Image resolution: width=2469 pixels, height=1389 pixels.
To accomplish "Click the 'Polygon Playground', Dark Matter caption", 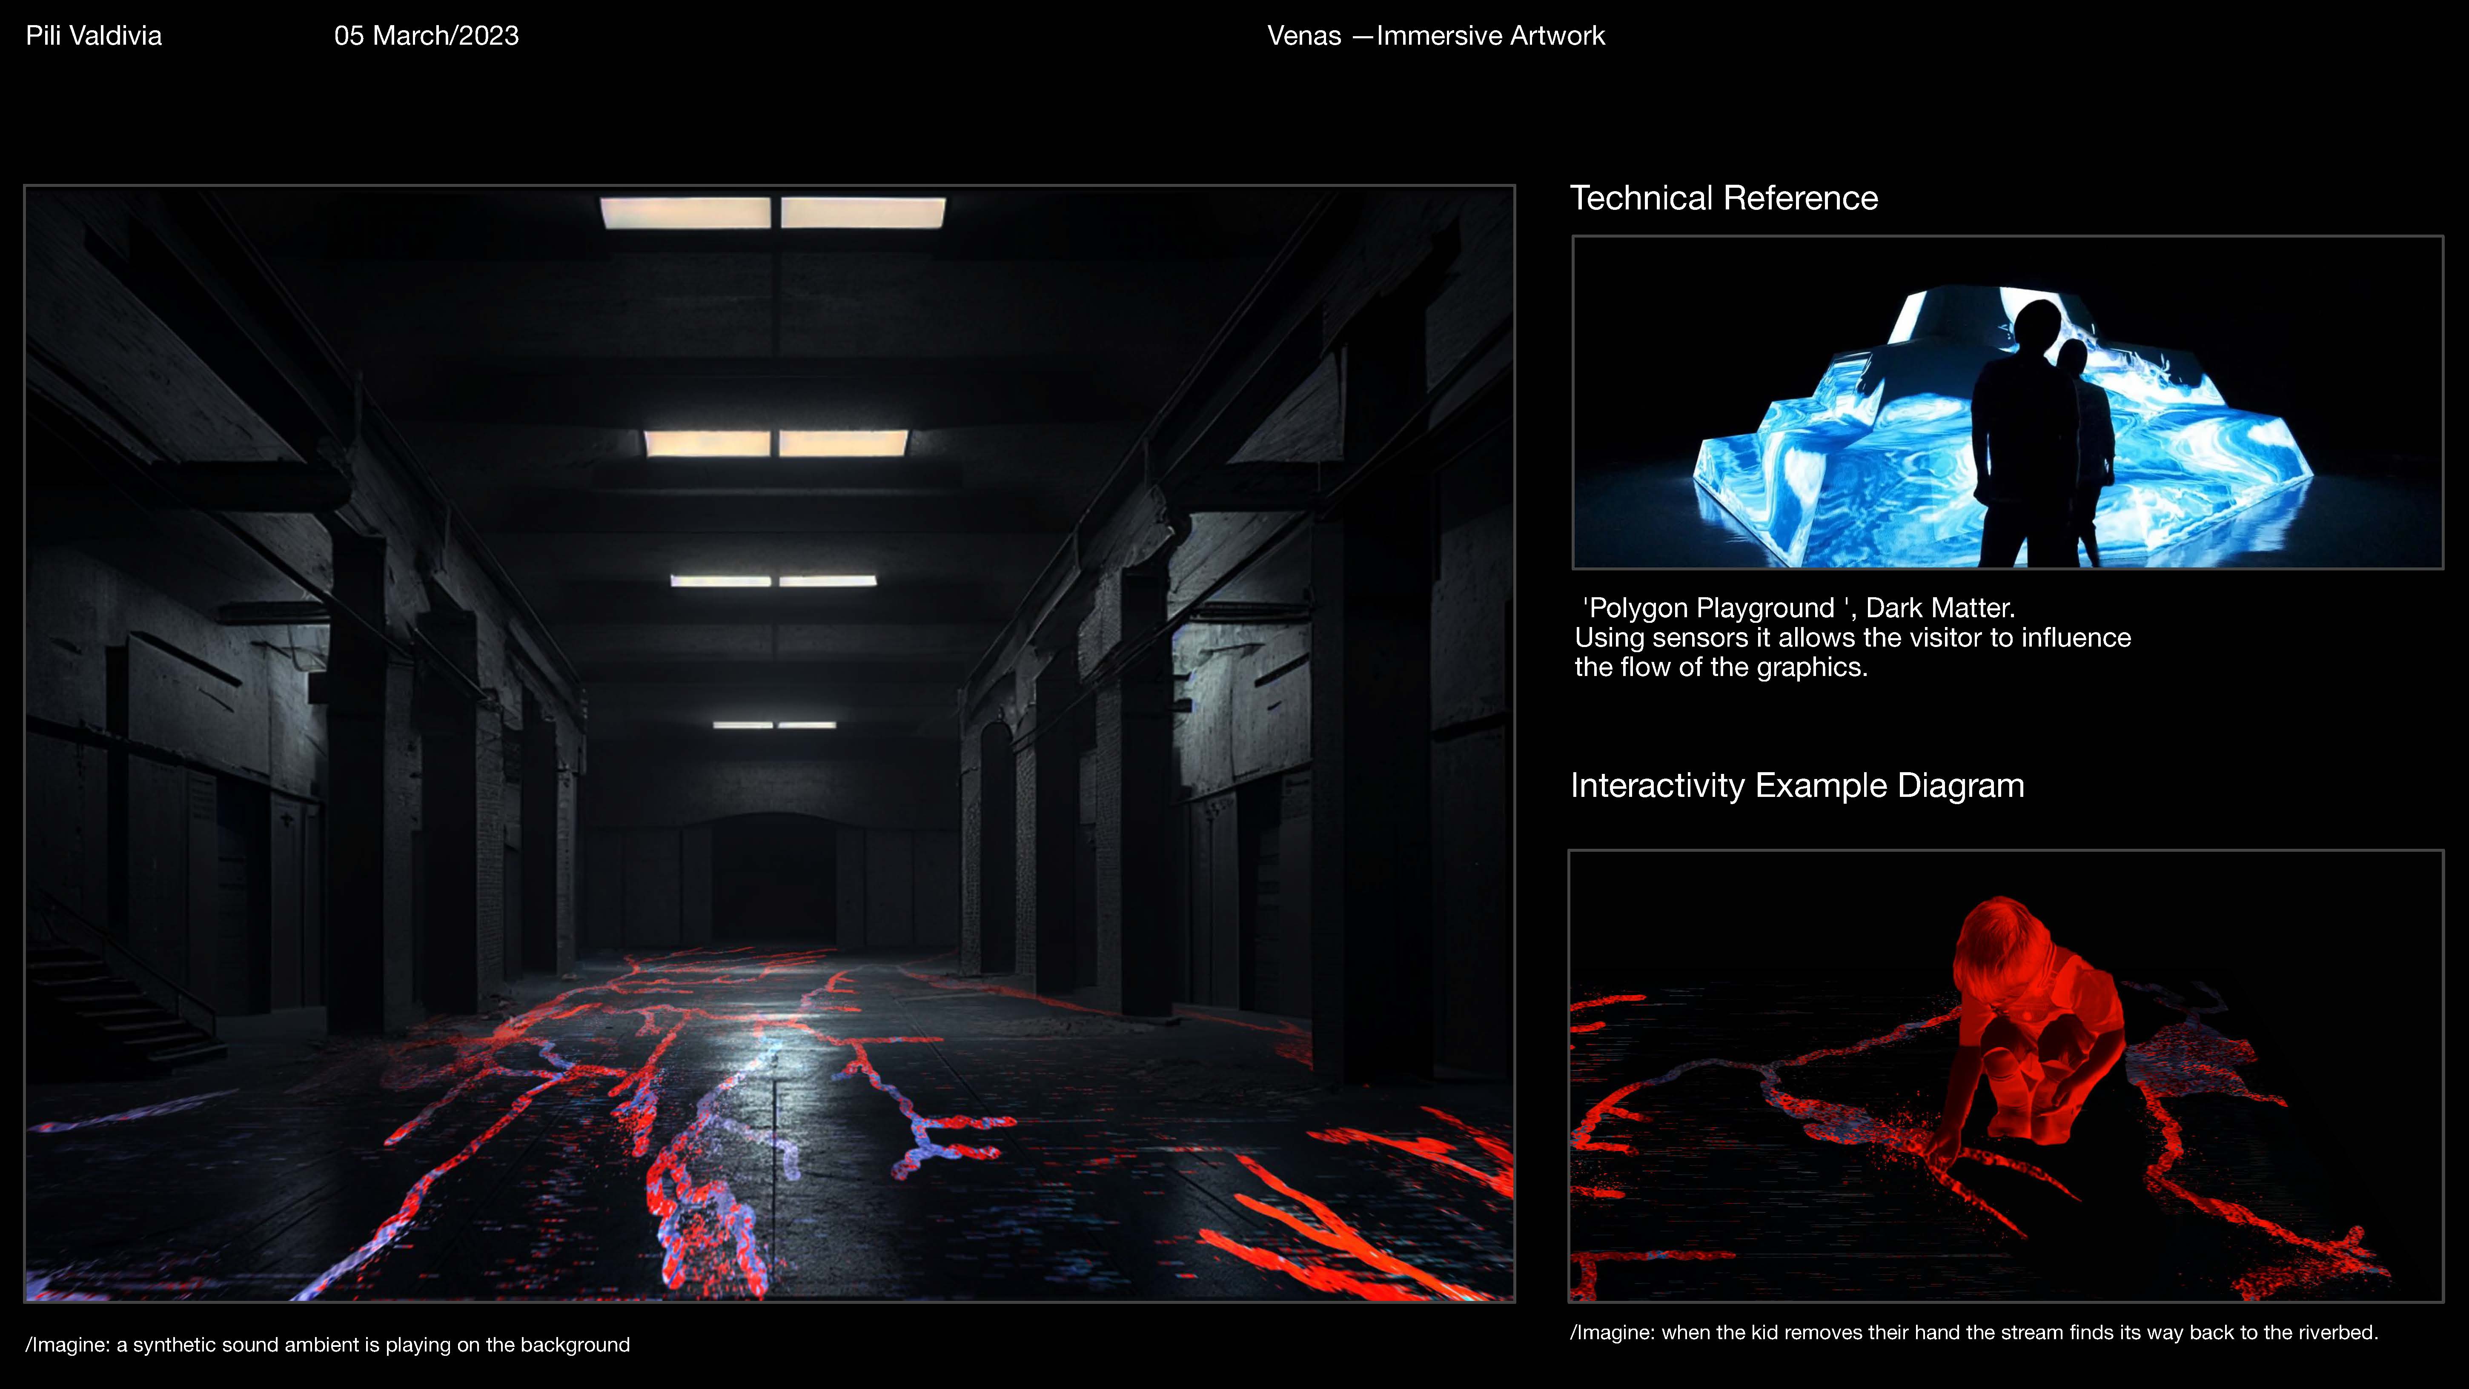I will 1798,608.
